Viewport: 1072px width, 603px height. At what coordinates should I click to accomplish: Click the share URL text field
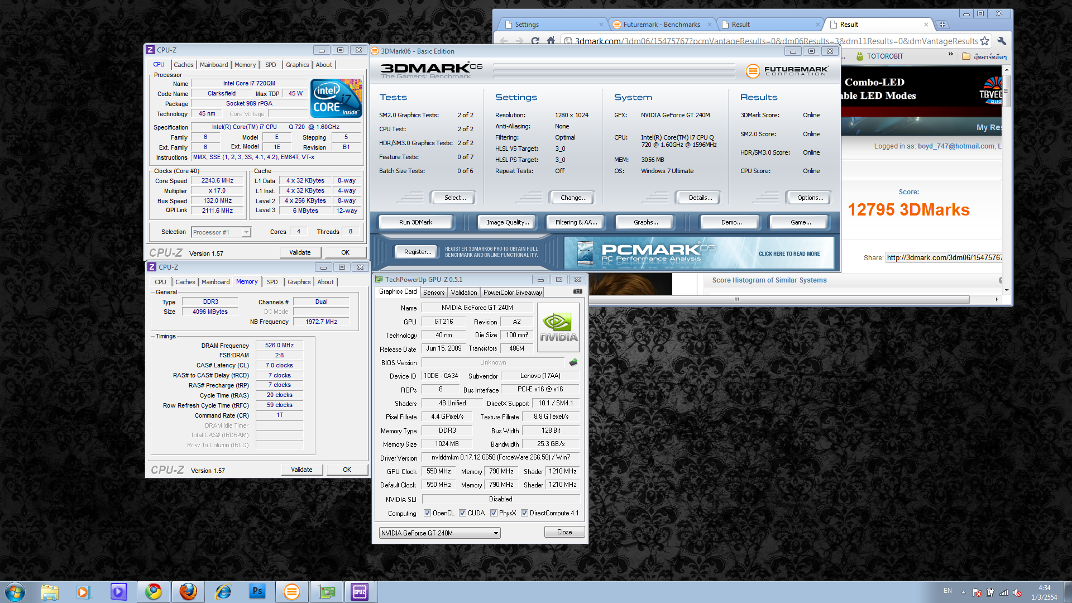(943, 257)
